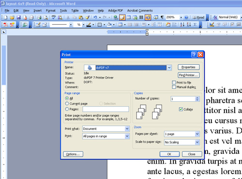The width and height of the screenshot is (242, 179).
Task: Open the Pages per sheet dropdown
Action: (x=197, y=134)
